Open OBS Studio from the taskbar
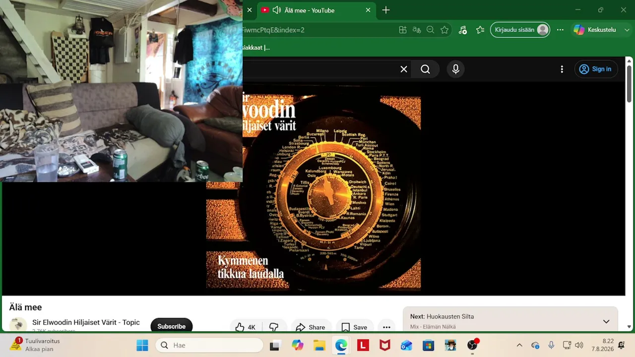635x357 pixels. click(472, 345)
